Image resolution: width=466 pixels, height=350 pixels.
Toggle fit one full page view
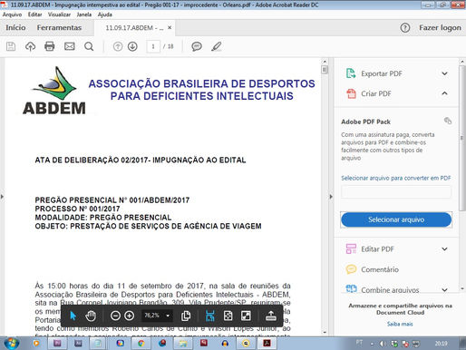pyautogui.click(x=228, y=316)
